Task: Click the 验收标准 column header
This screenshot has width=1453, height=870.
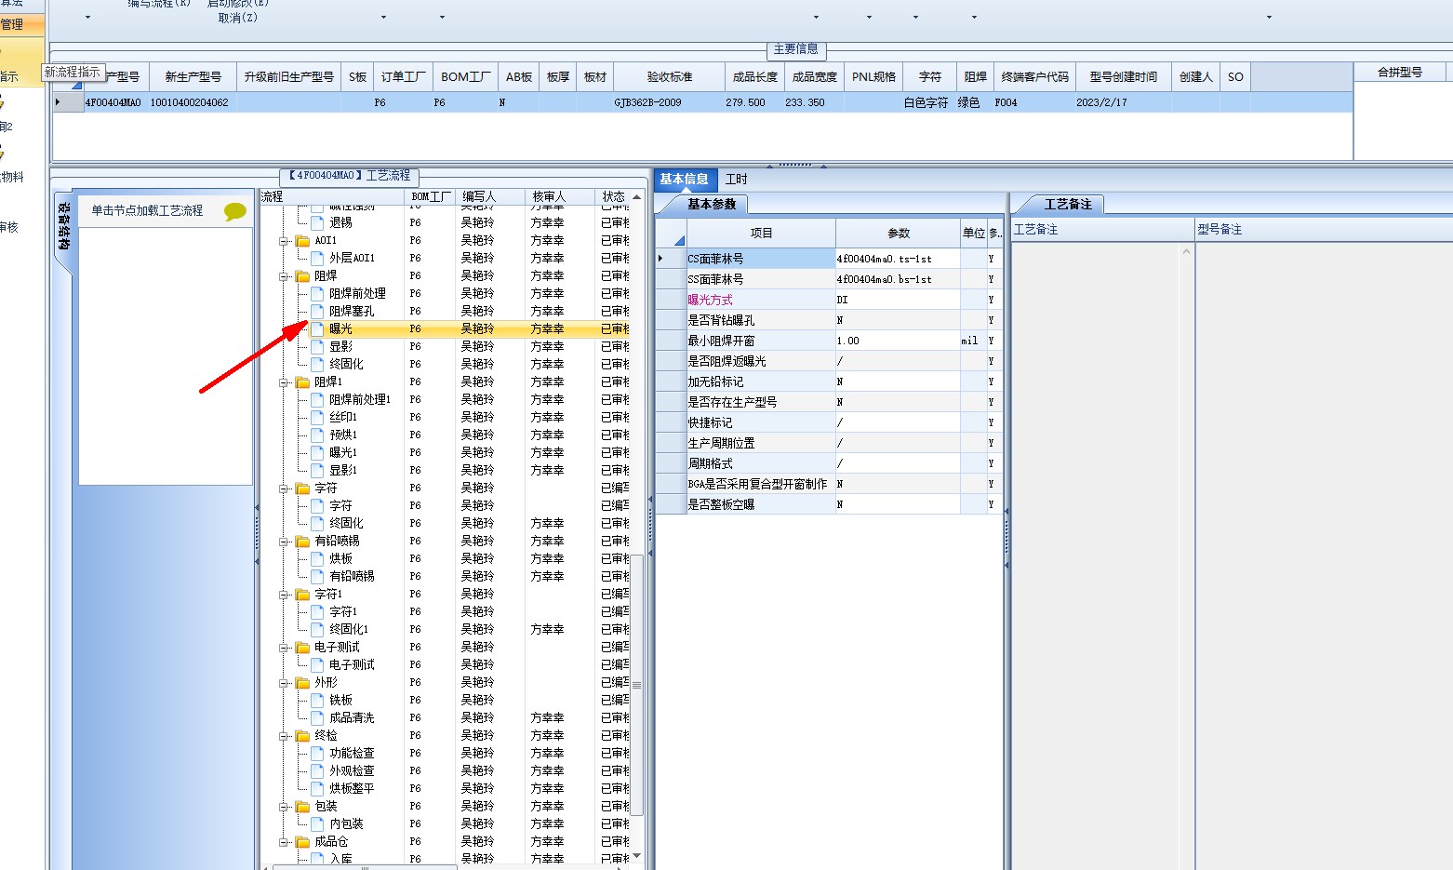Action: click(670, 77)
